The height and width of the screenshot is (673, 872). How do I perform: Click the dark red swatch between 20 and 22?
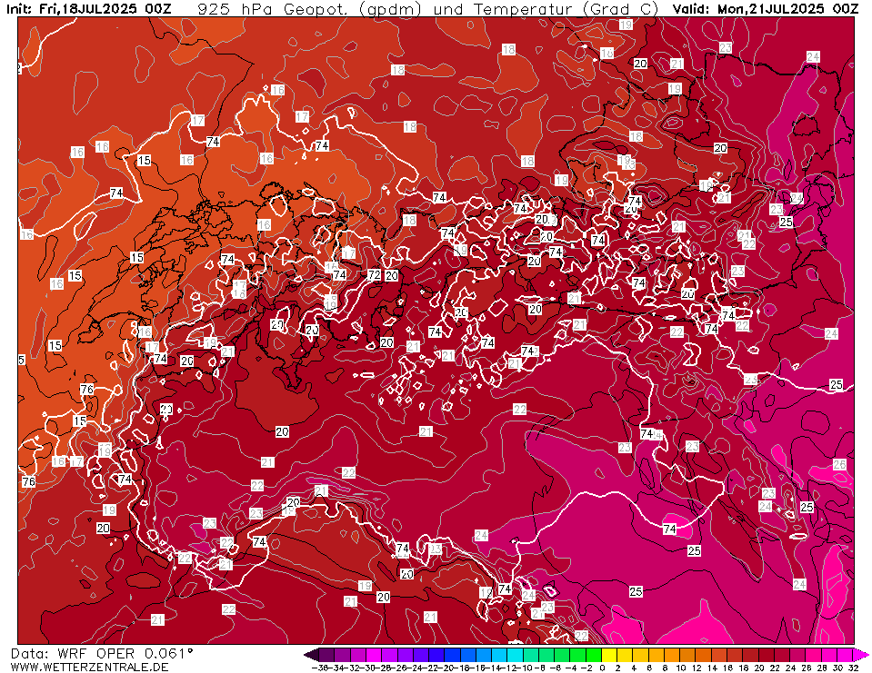pyautogui.click(x=766, y=655)
